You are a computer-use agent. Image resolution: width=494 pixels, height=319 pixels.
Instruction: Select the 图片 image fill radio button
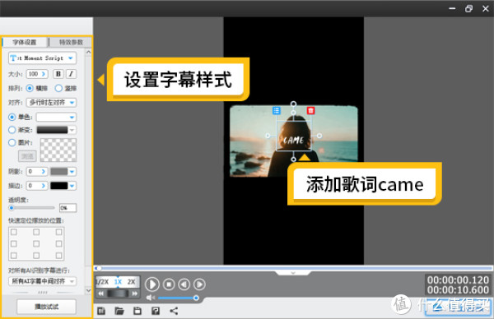pyautogui.click(x=12, y=142)
